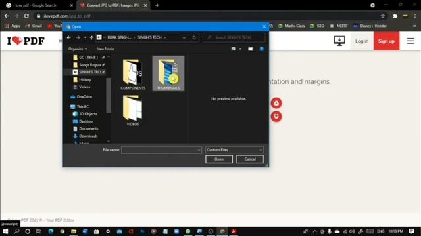The height and width of the screenshot is (236, 421).
Task: Open the Maths Class bookmark
Action: click(x=291, y=26)
